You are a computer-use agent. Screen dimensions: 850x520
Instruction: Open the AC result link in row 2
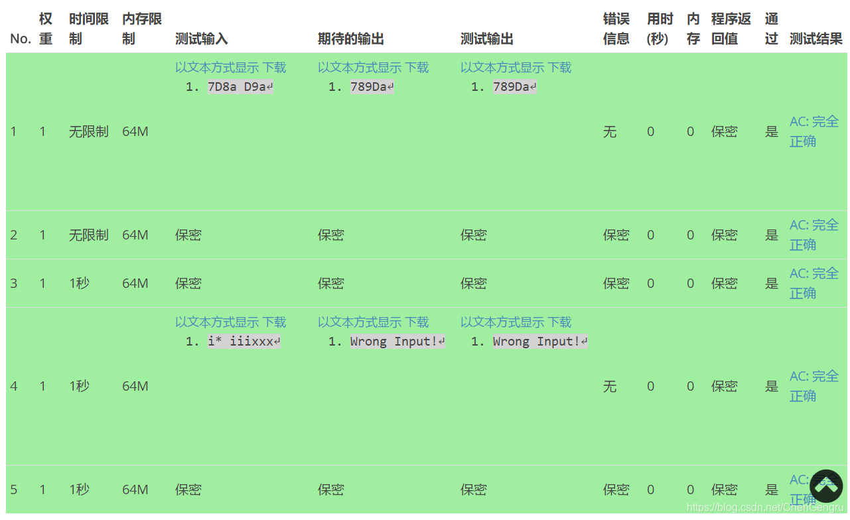[x=814, y=235]
